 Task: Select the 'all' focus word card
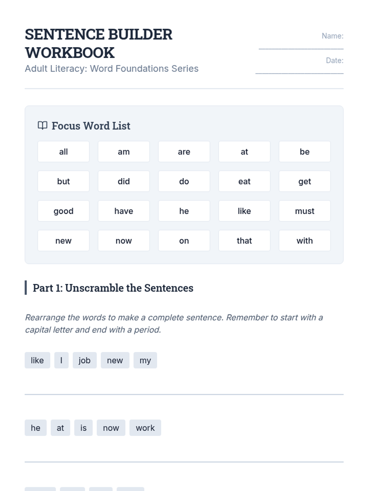63,152
